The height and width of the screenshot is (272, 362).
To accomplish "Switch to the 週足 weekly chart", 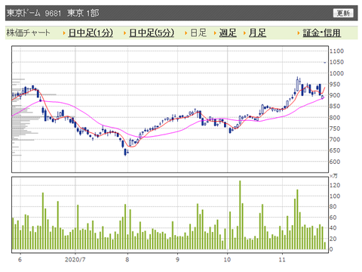I will (228, 33).
